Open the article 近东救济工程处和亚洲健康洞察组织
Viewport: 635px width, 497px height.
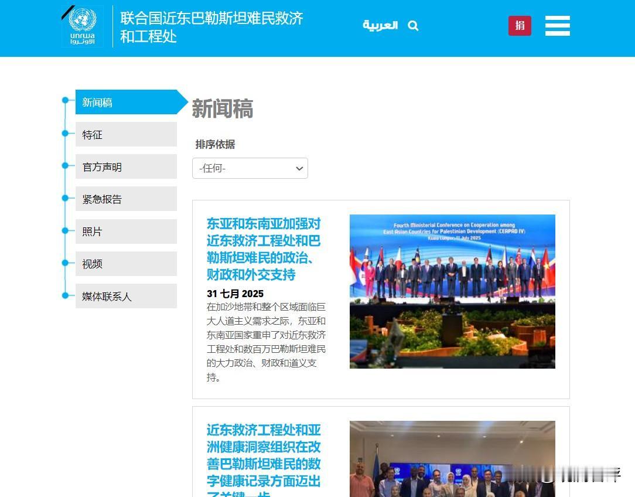click(263, 459)
